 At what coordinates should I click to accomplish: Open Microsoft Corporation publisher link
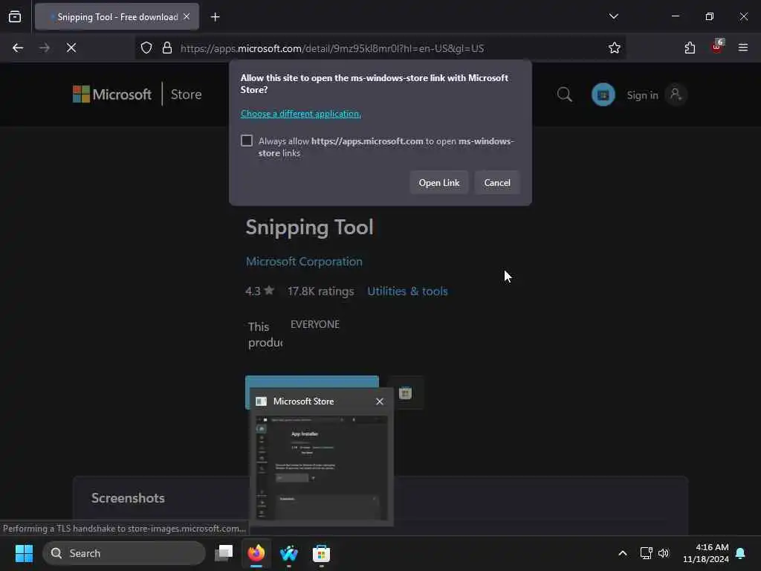pyautogui.click(x=304, y=261)
